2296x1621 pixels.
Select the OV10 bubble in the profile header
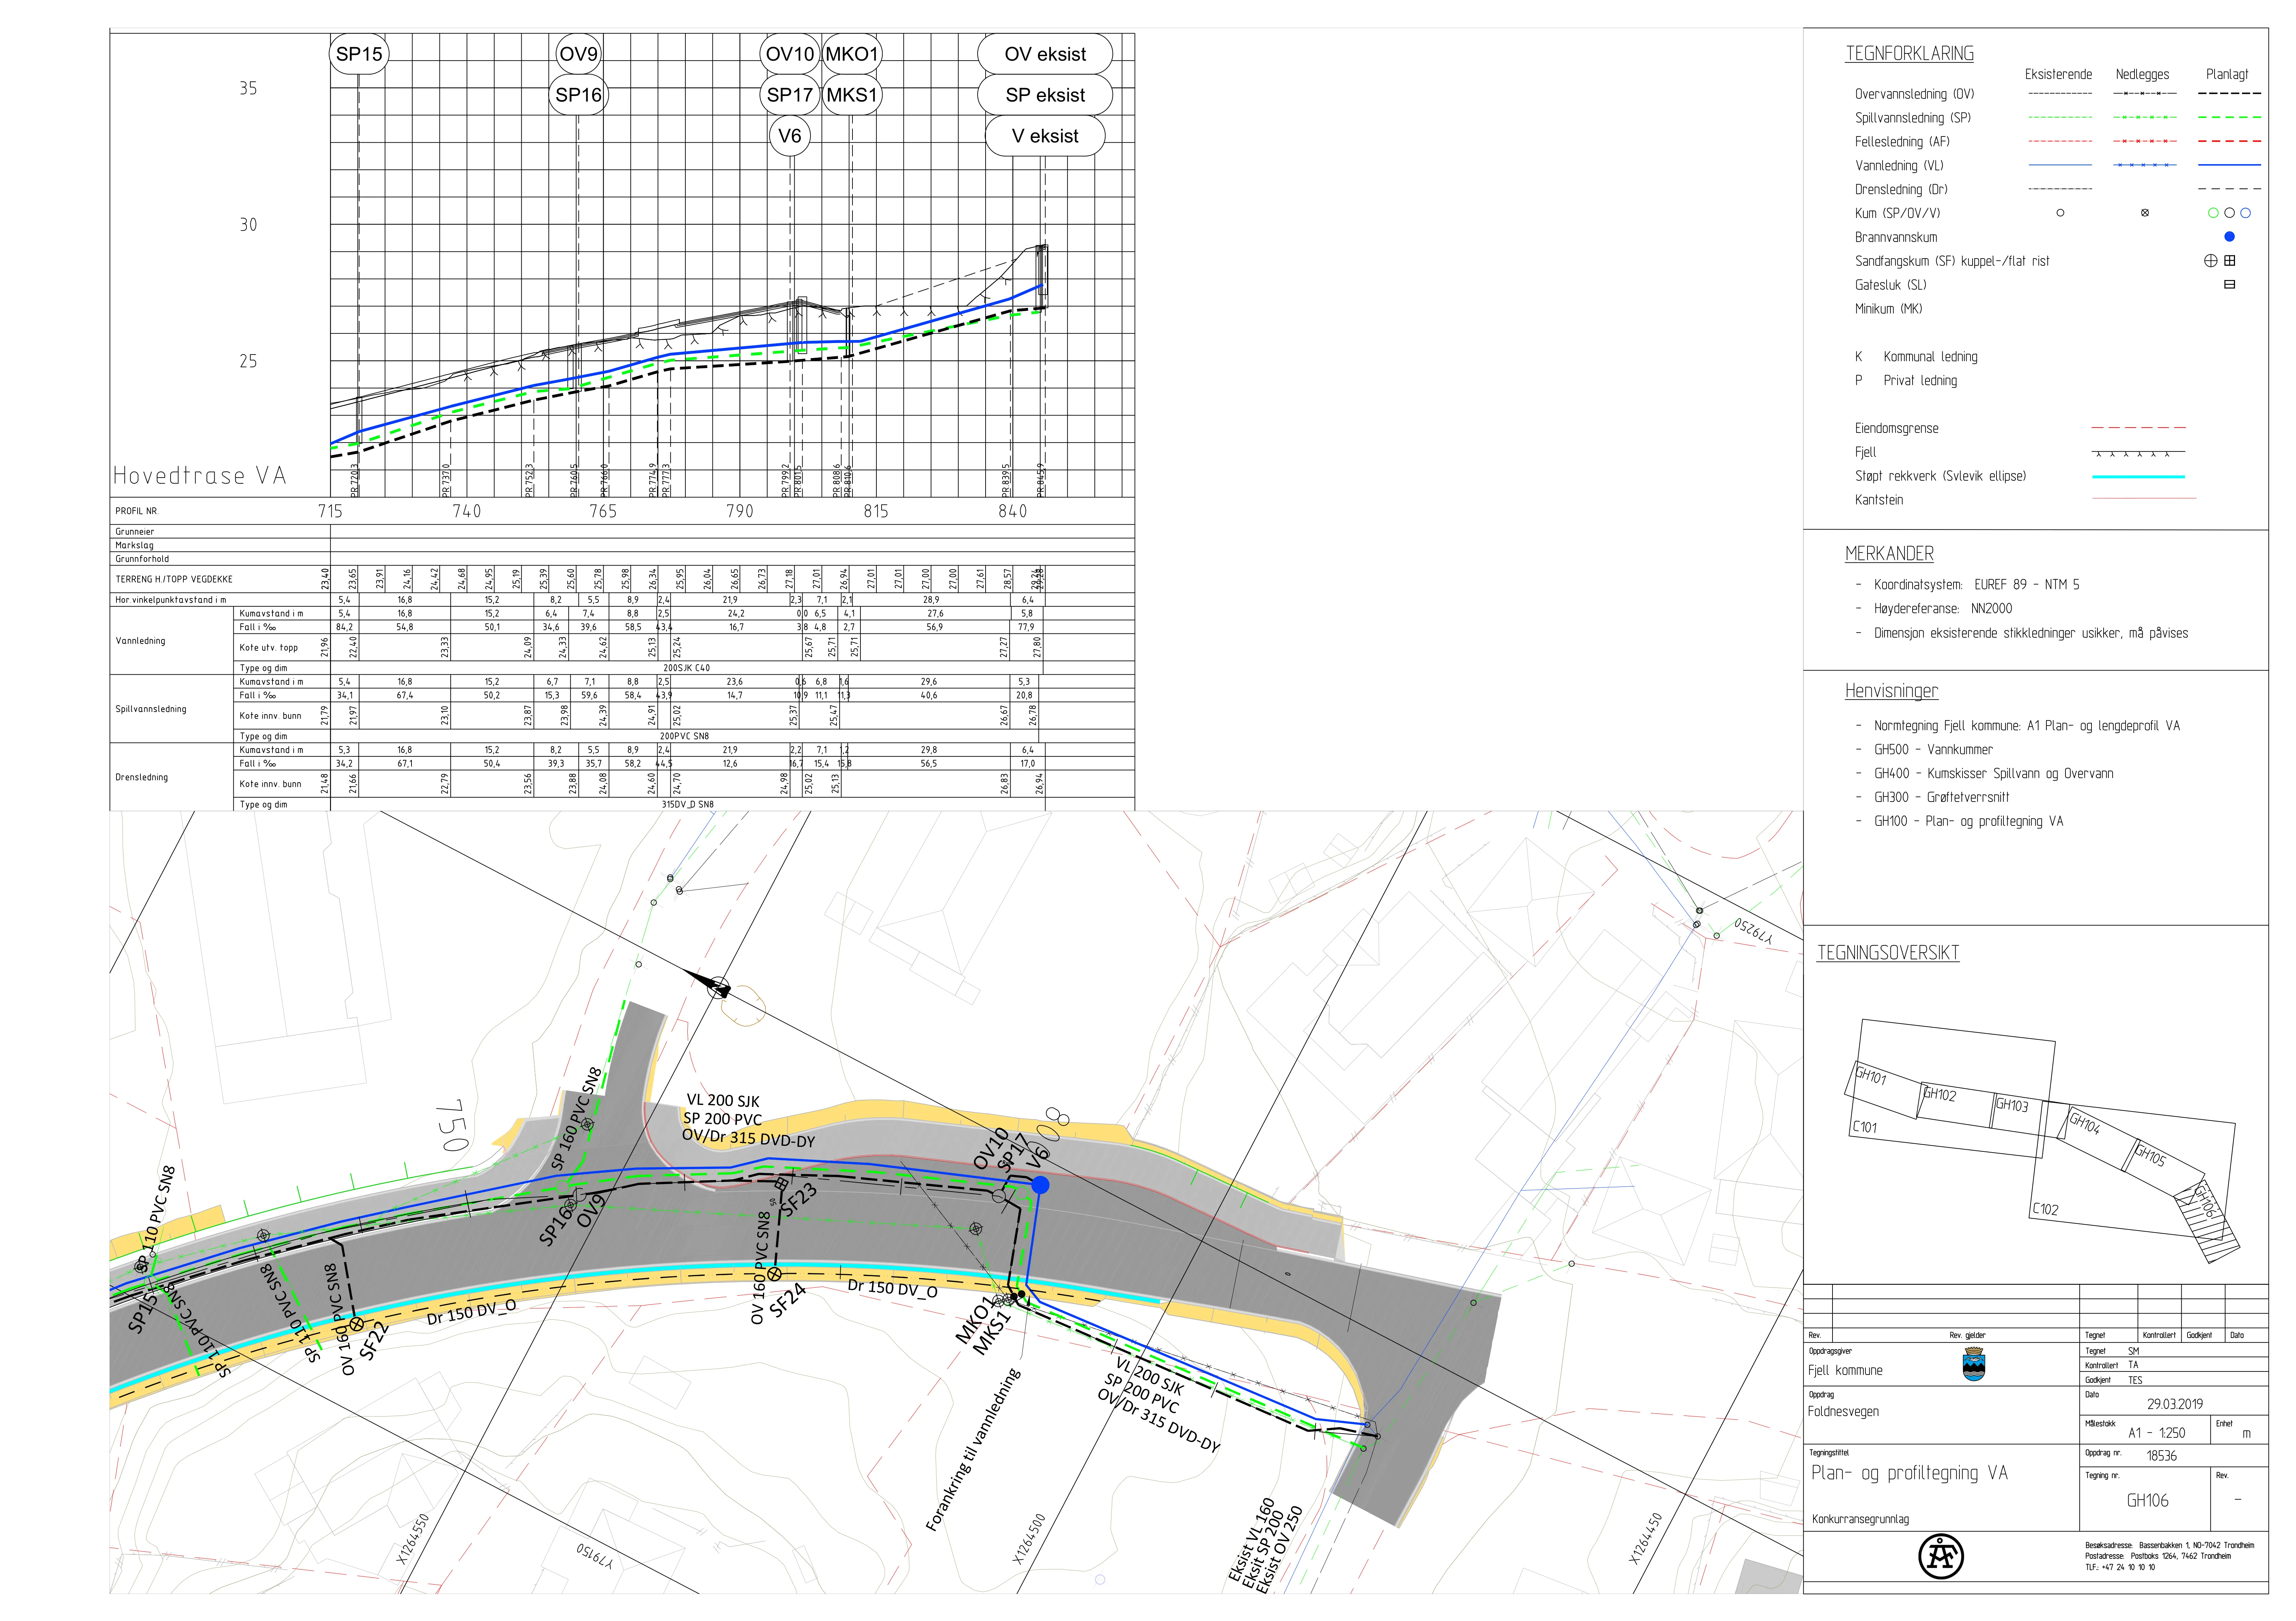[790, 54]
